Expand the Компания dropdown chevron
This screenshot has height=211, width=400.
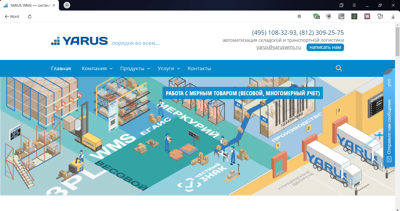coord(111,69)
